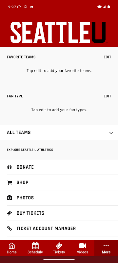The width and height of the screenshot is (118, 263).
Task: Tap the Seattle U logo banner
Action: click(x=58, y=32)
